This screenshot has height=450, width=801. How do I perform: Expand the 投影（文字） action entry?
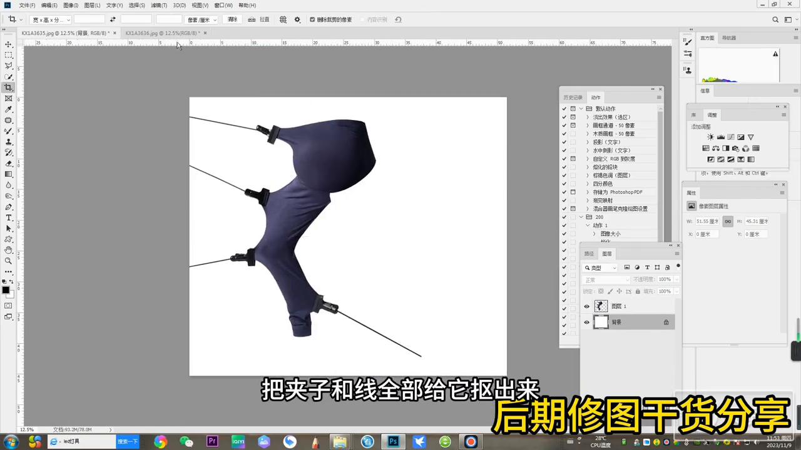coord(587,142)
